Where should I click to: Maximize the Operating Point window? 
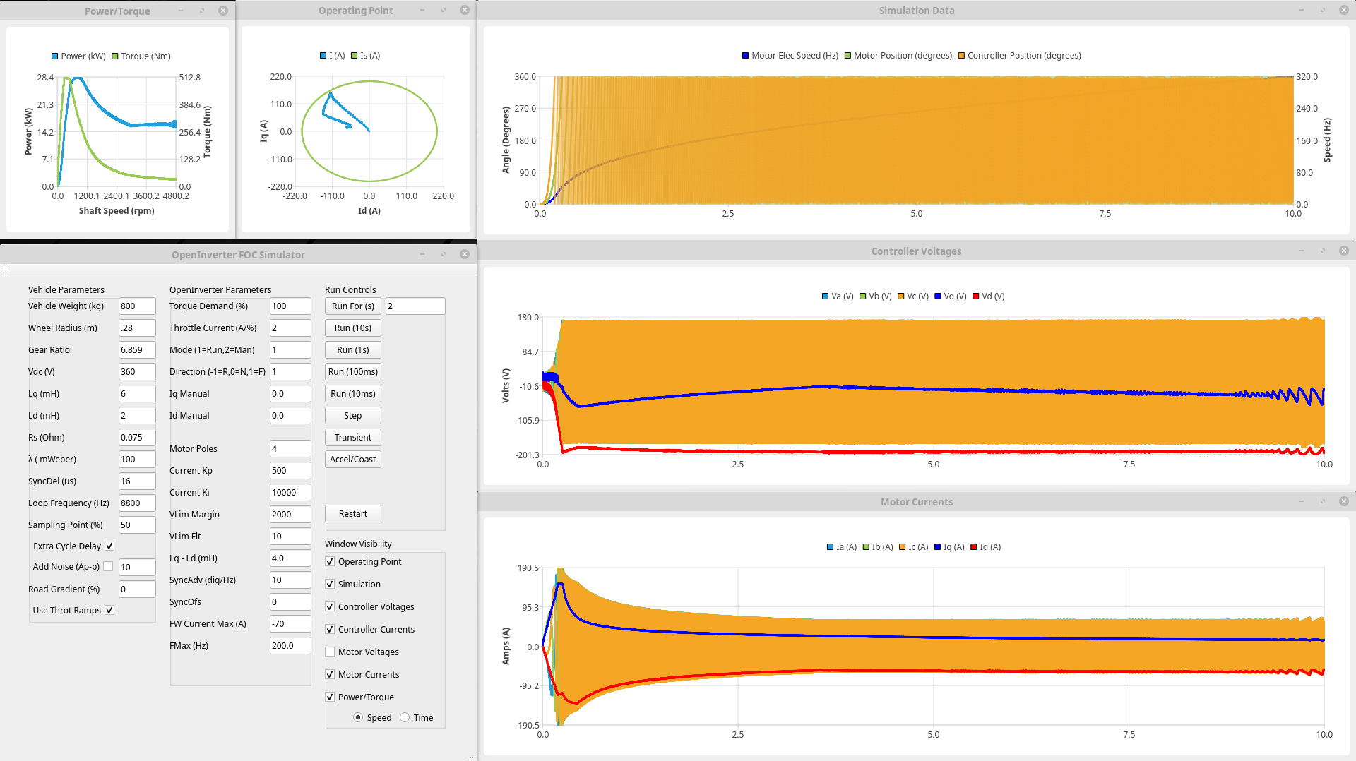(444, 11)
